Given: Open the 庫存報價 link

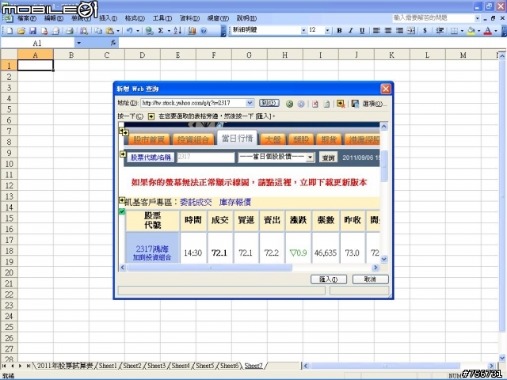Looking at the screenshot, I should coord(235,203).
